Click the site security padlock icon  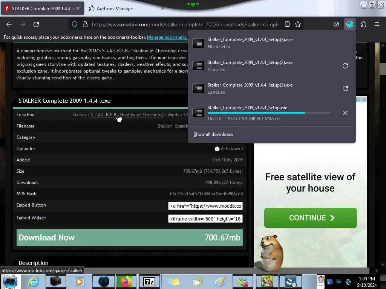coord(85,24)
